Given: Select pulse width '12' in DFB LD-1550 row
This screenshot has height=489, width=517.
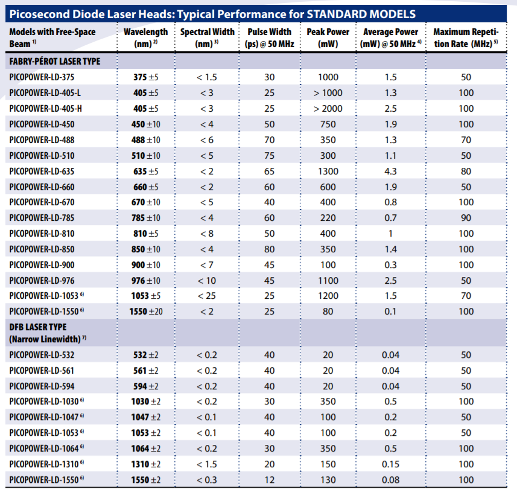Looking at the screenshot, I should 270,480.
